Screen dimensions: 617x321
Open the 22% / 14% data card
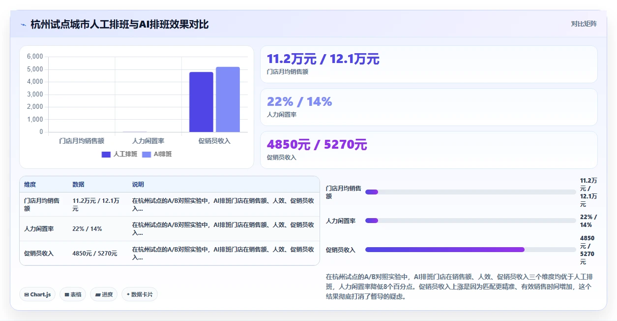[429, 107]
